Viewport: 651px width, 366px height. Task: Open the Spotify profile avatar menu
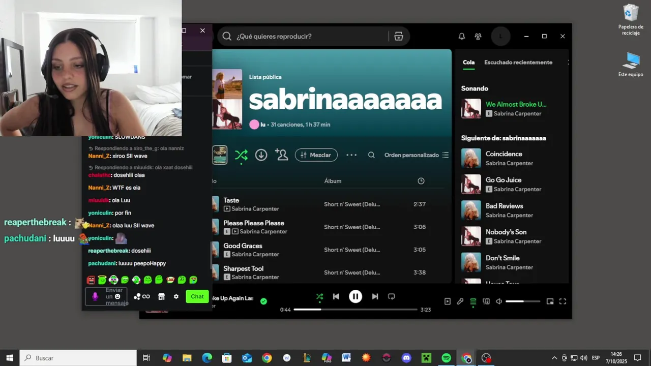tap(500, 36)
